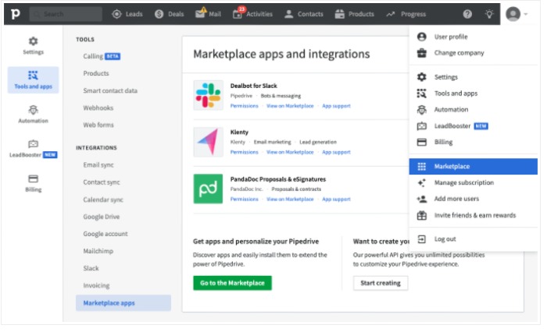Open the Leads target icon

pyautogui.click(x=117, y=14)
